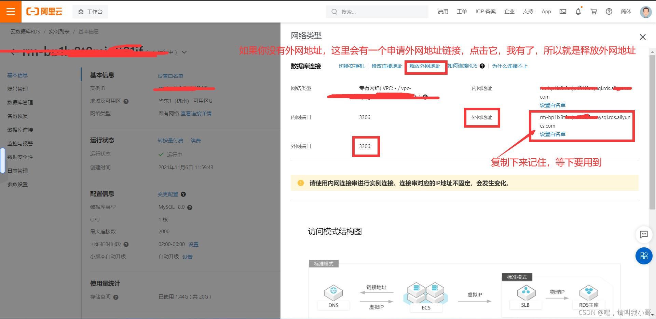Screen dimensions: 656x319
Task: Select 数据库管理 in sidebar
Action: tap(20, 103)
